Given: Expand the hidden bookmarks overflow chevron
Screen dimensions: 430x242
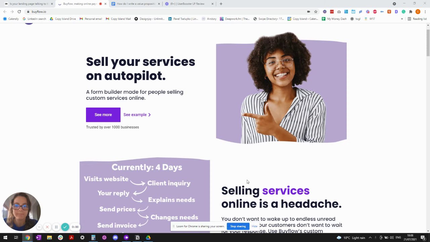Looking at the screenshot, I should click(x=402, y=19).
